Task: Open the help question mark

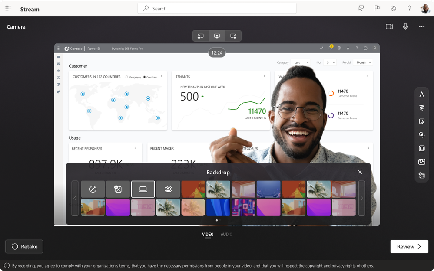Action: [x=409, y=8]
